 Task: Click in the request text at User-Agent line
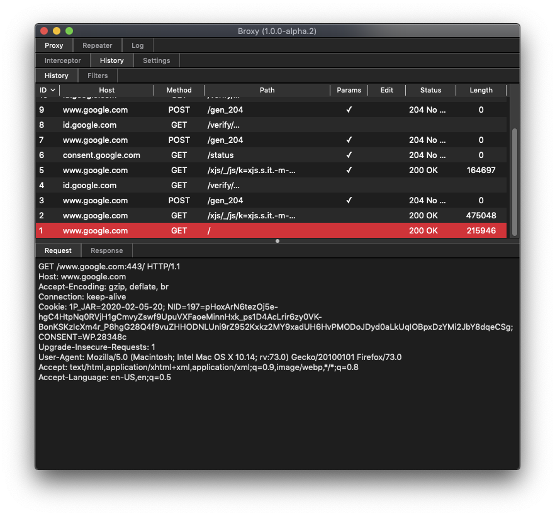220,357
